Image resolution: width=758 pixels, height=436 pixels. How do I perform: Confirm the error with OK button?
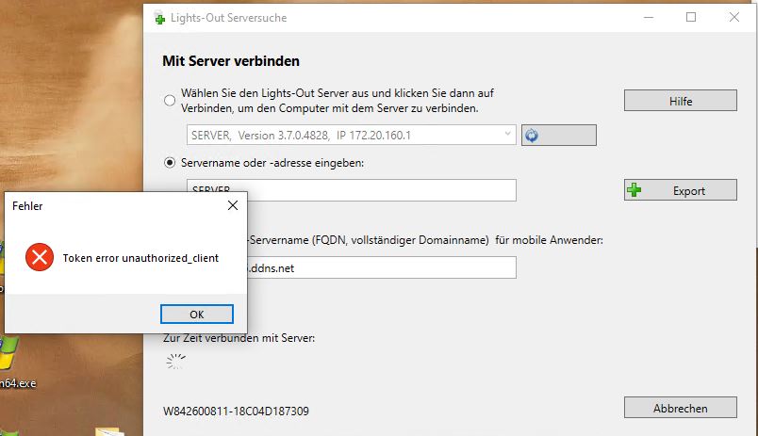coord(196,315)
